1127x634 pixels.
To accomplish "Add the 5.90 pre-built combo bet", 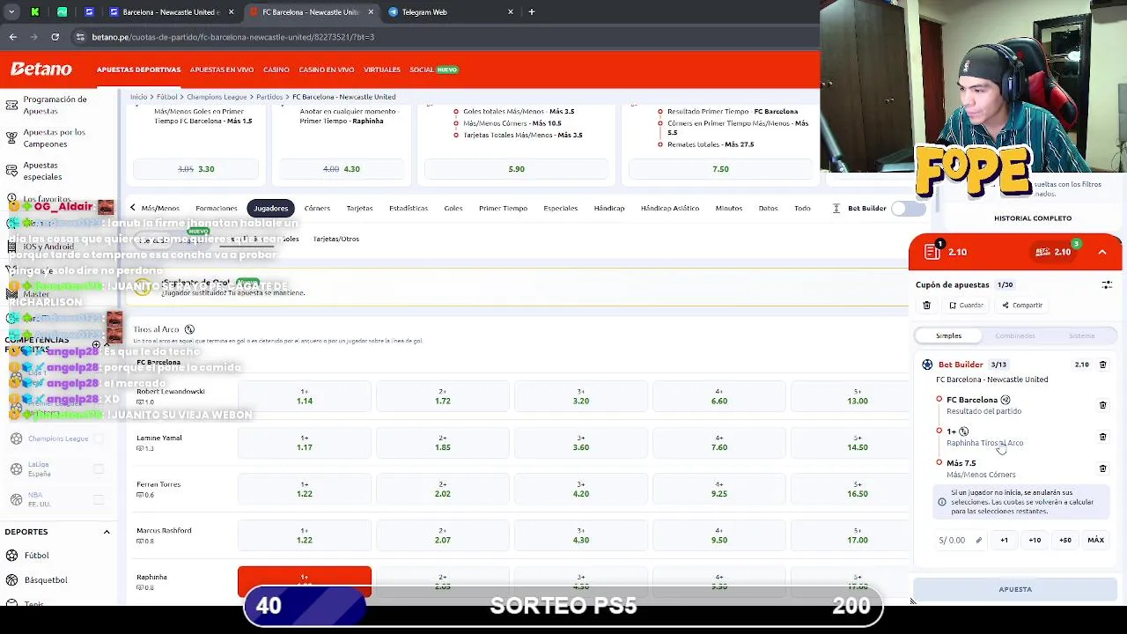I will point(516,169).
